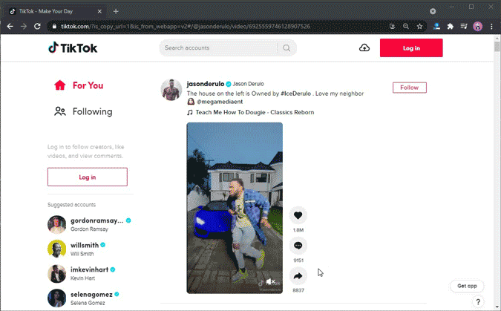The image size is (501, 311).
Task: Open jasonderulo profile avatar
Action: tap(171, 90)
